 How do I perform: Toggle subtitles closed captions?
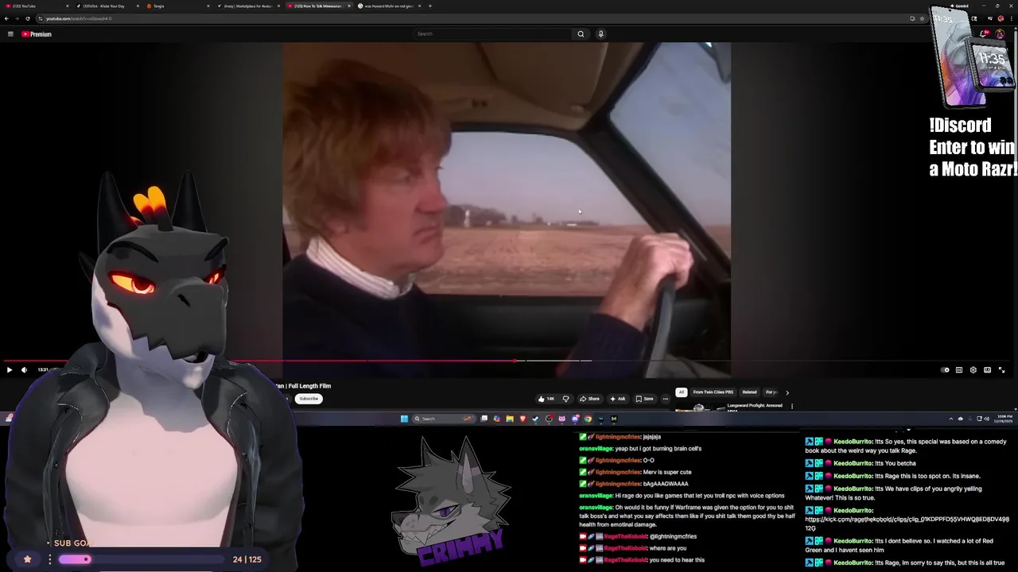point(959,369)
